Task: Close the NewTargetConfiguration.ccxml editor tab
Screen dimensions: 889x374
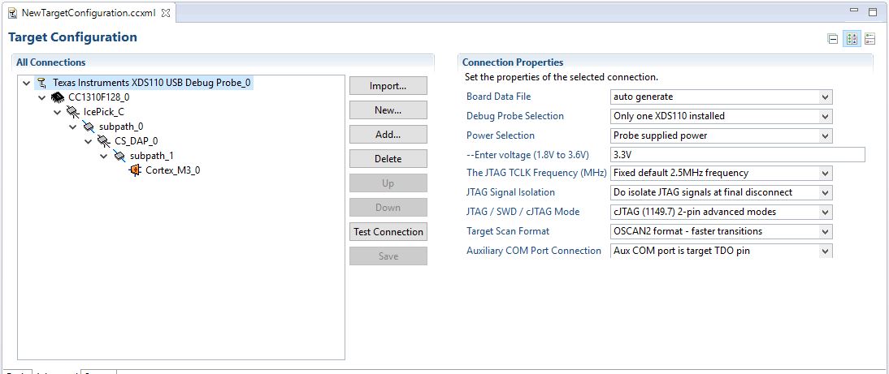Action: [x=165, y=14]
